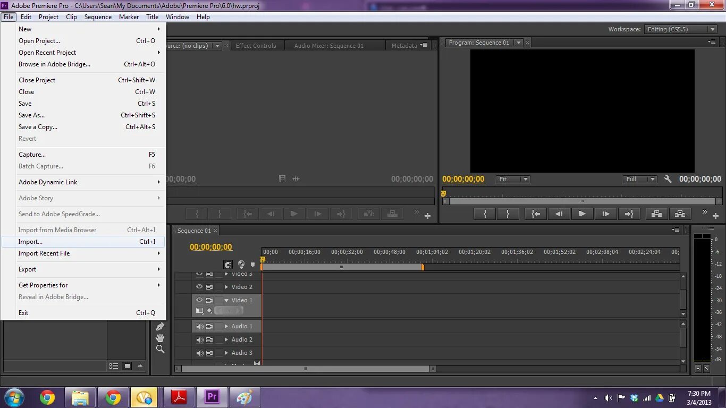Screen dimensions: 726x408
Task: Click the Set Encore Chapter Marker icon
Action: coord(241,264)
